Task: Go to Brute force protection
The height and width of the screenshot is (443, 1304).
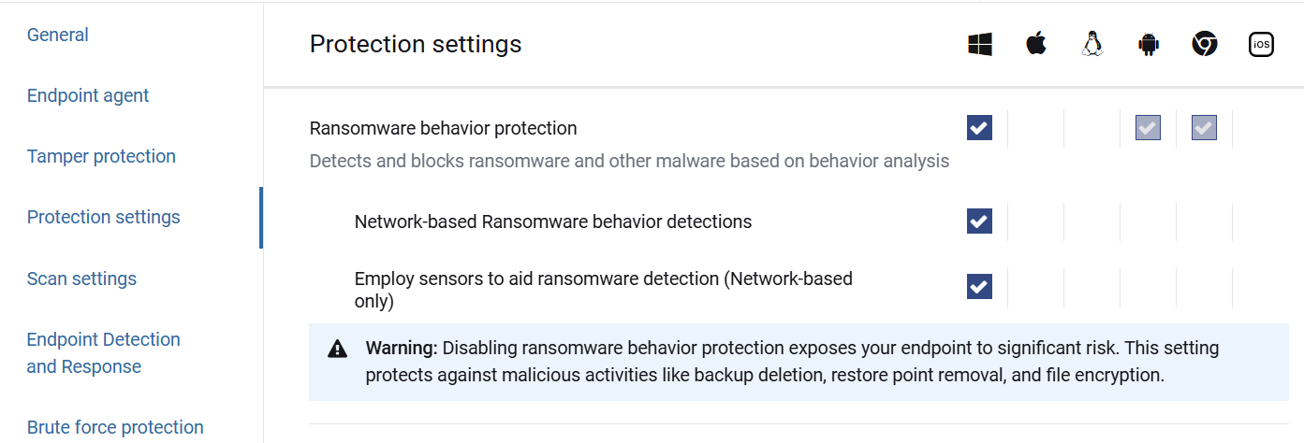Action: pyautogui.click(x=115, y=427)
